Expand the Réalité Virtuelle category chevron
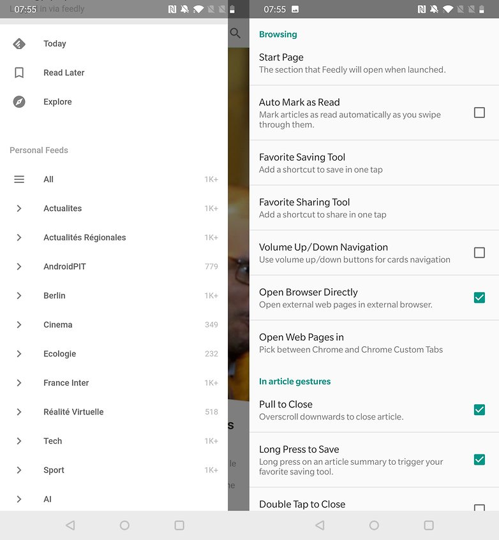Image resolution: width=499 pixels, height=540 pixels. point(19,412)
